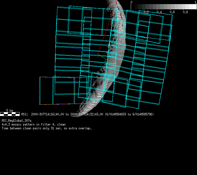Viewport: 197px width, 175px height.
Task: Click the 0.6 tick label on color bar
Action: click(172, 12)
